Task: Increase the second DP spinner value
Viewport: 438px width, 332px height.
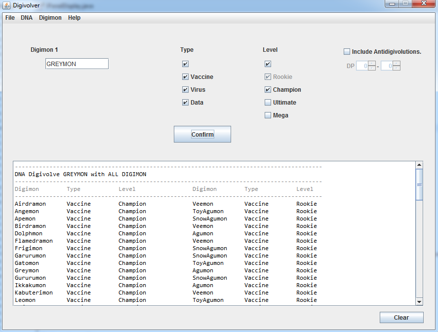Action: point(397,63)
